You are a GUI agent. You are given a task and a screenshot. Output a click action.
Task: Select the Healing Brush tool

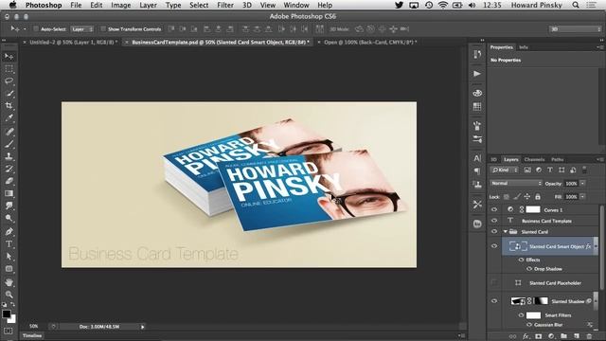(9, 132)
